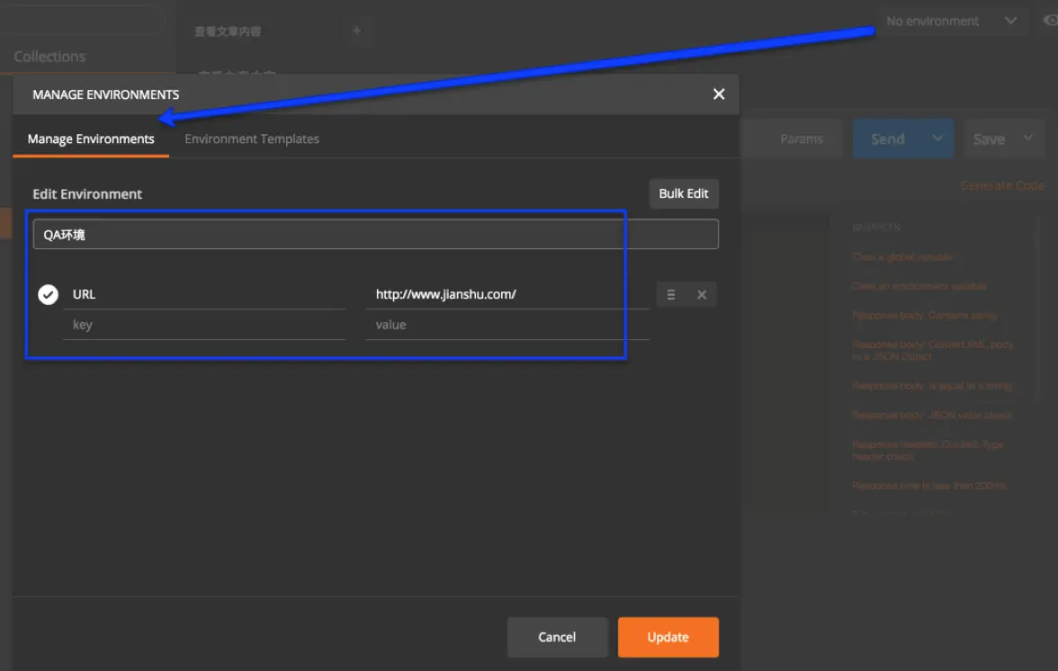Add a new request tab with plus

pos(357,31)
